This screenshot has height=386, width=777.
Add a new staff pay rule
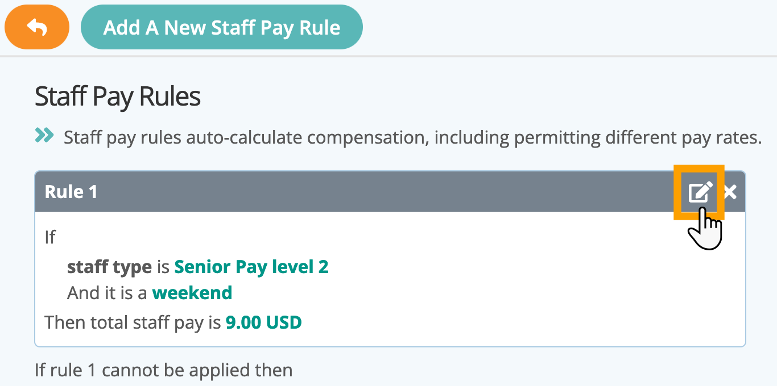coord(222,27)
